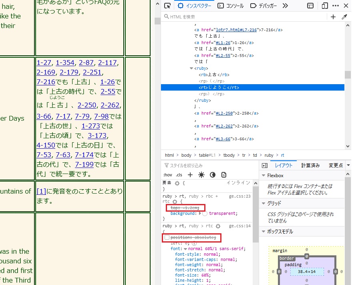Viewport: 352px width, 285px height.
Task: Toggle light color scheme simulation
Action: pyautogui.click(x=201, y=175)
